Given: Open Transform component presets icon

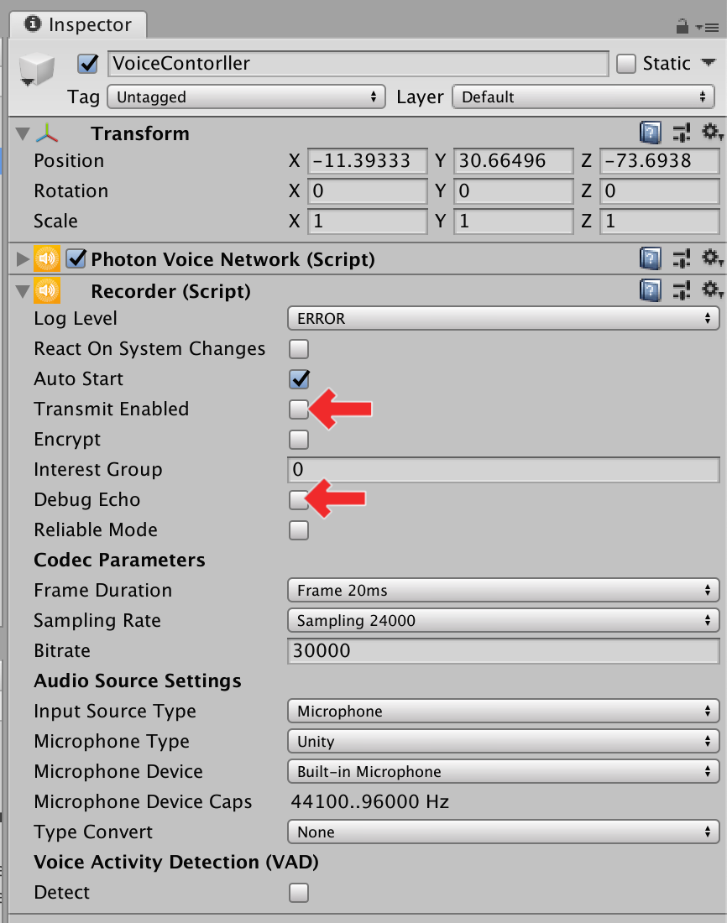Looking at the screenshot, I should click(x=682, y=133).
